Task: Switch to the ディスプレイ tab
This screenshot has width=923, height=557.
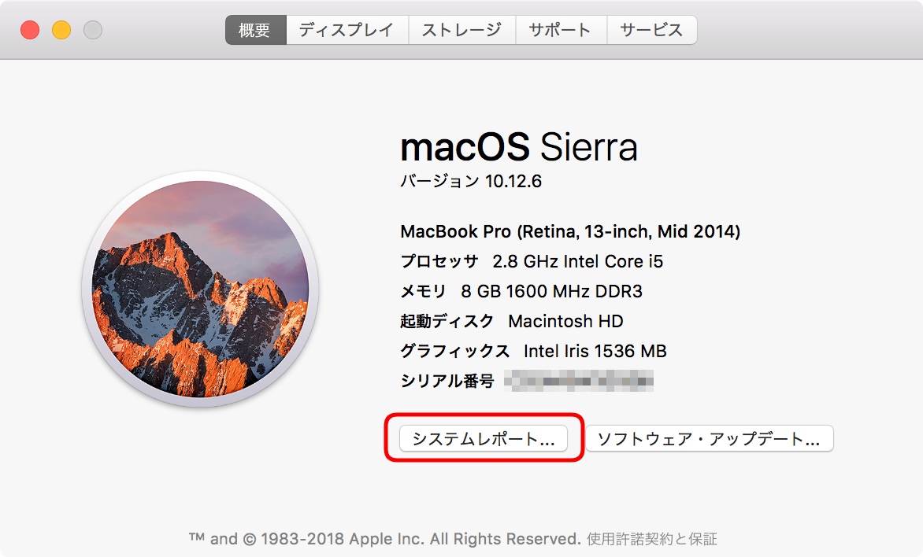Action: click(x=347, y=31)
